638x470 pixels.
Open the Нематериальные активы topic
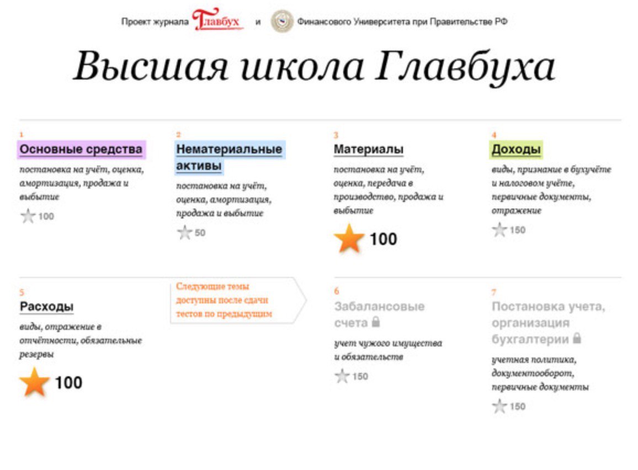pos(230,158)
